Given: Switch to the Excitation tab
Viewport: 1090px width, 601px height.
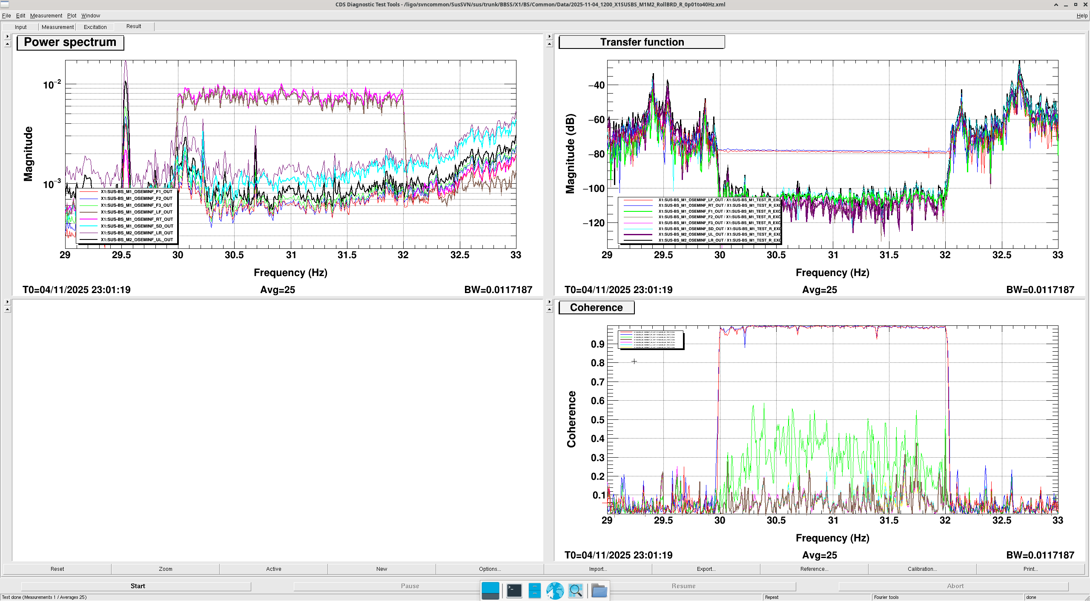Looking at the screenshot, I should point(95,27).
